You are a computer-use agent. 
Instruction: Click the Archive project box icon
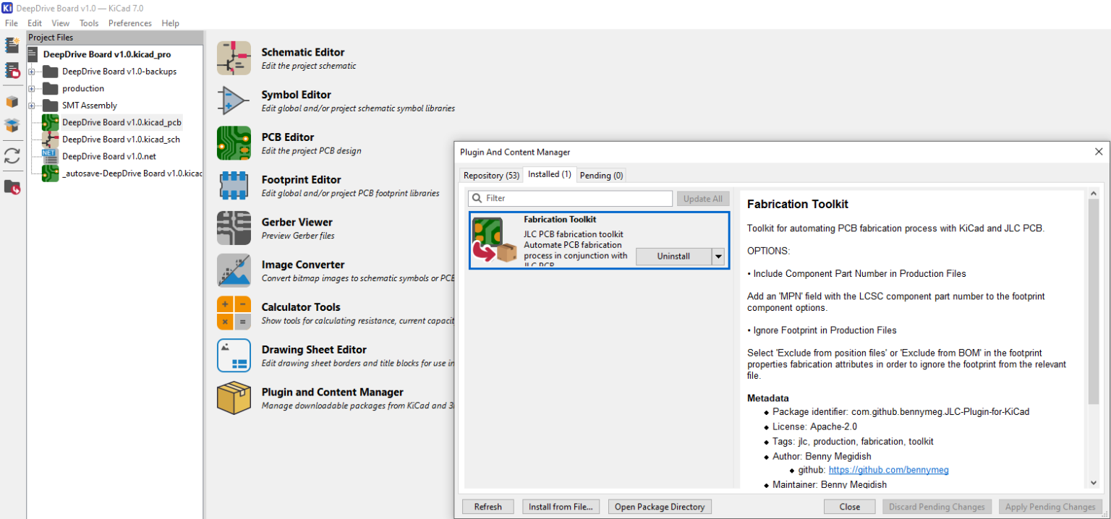tap(12, 102)
